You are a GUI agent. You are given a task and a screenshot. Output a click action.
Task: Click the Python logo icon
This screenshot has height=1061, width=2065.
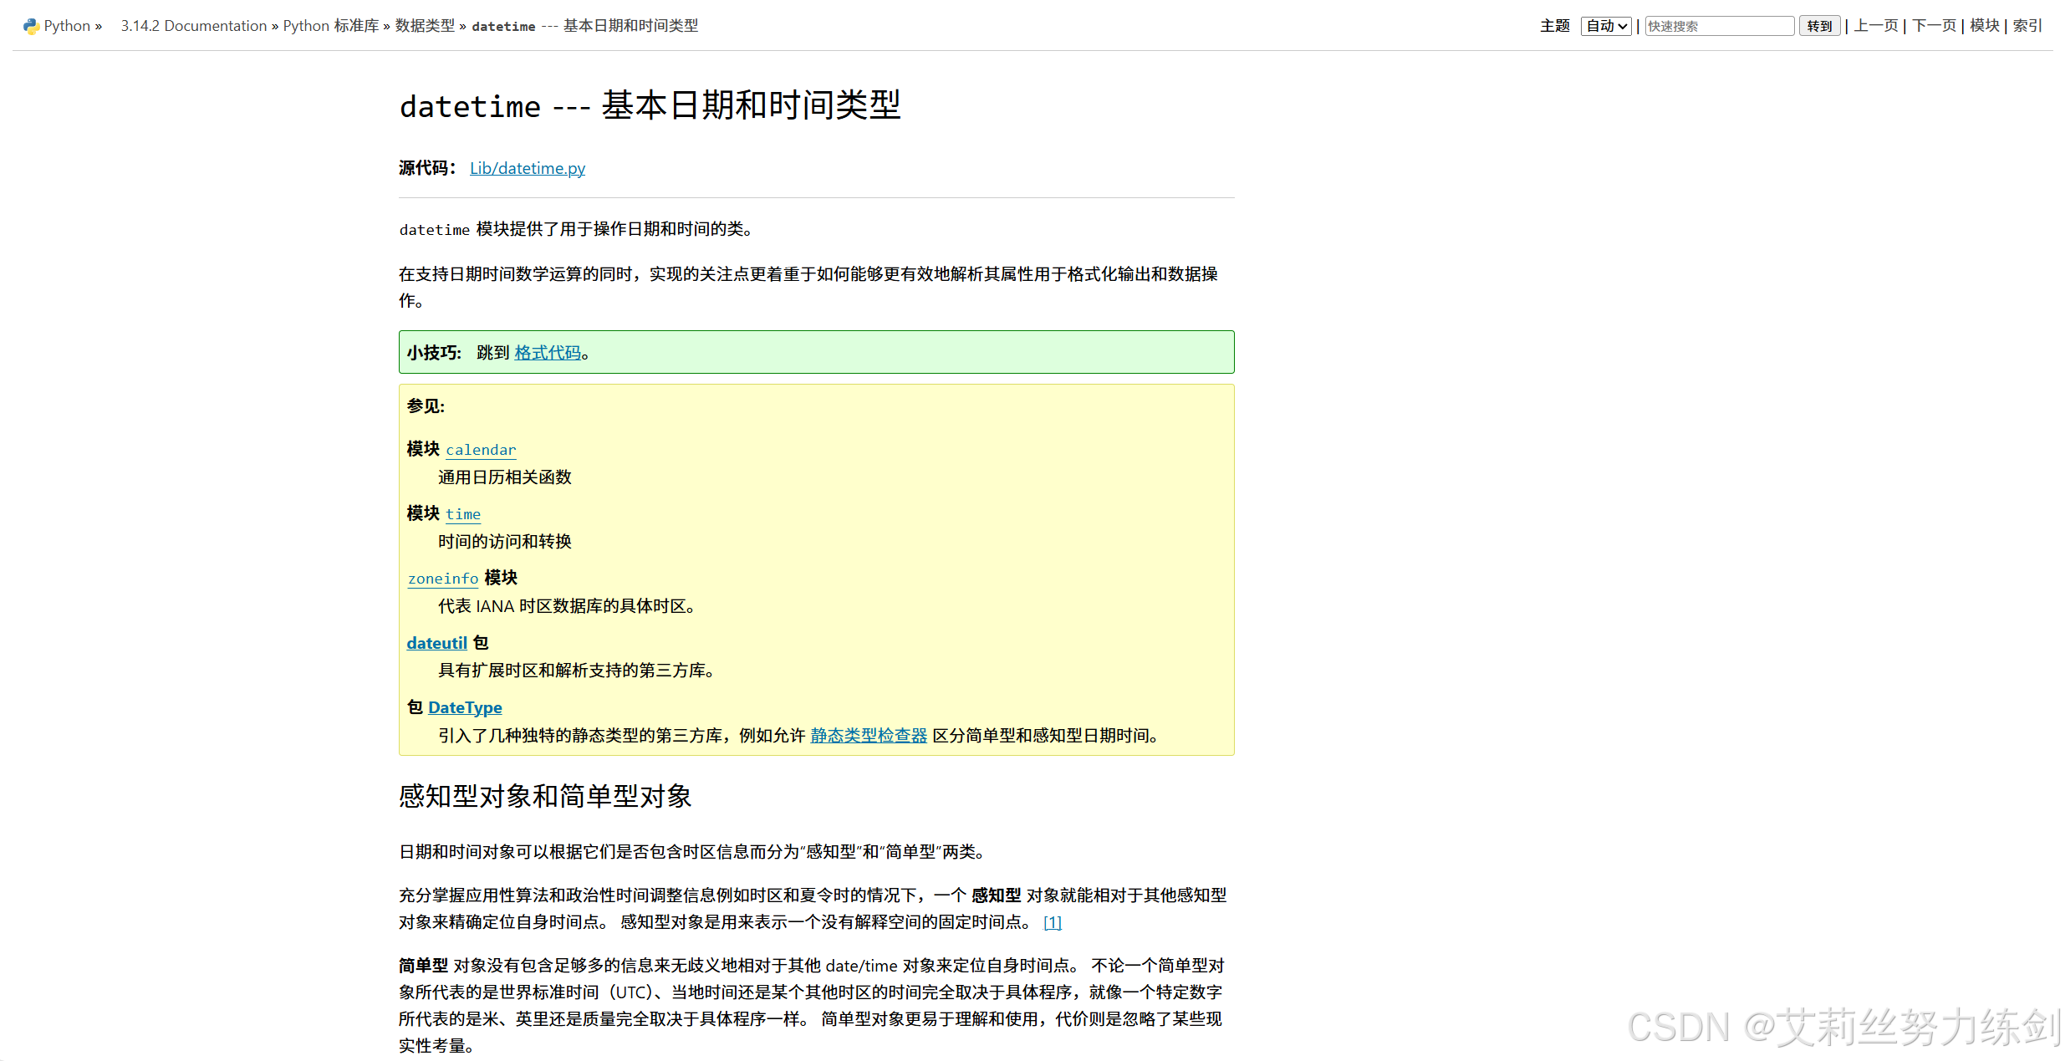click(x=31, y=26)
